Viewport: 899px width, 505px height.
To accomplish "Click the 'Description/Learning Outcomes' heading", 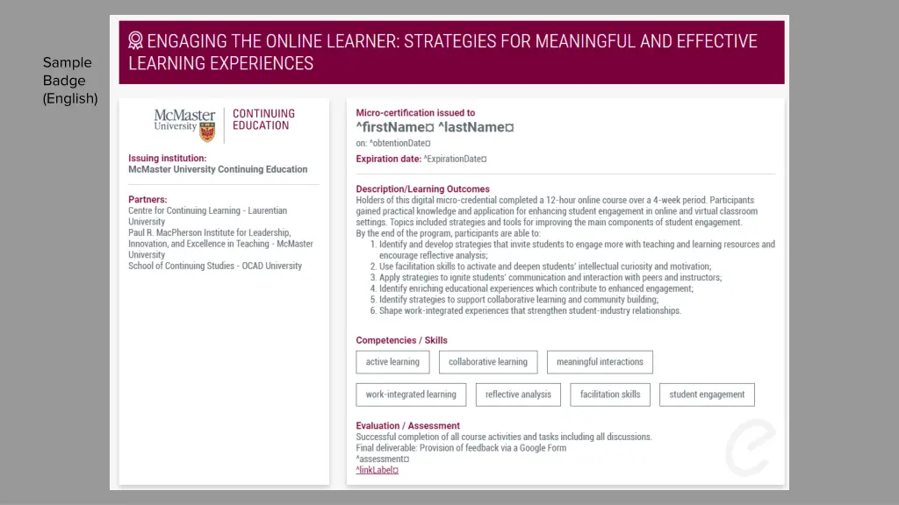I will [422, 188].
